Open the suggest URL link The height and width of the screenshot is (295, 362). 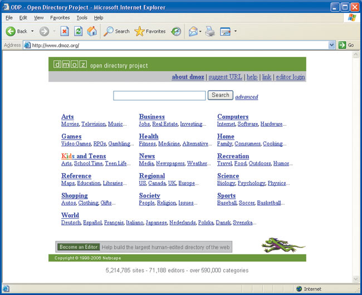[x=226, y=77]
